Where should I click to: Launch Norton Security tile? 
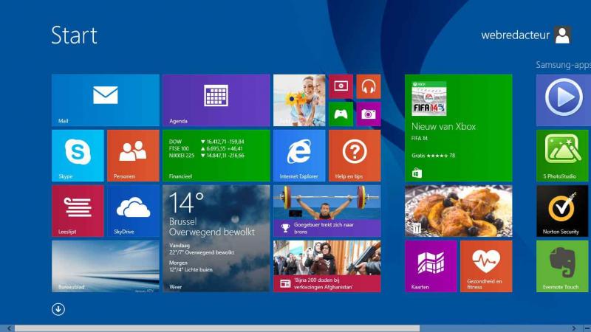click(562, 211)
